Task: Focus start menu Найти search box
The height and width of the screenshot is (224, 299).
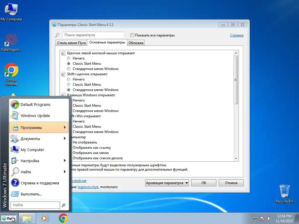Action: (35, 205)
